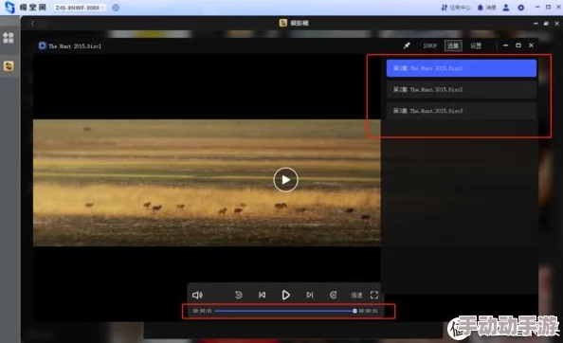Mute the video using the speaker icon
The width and height of the screenshot is (563, 343).
[x=197, y=295]
